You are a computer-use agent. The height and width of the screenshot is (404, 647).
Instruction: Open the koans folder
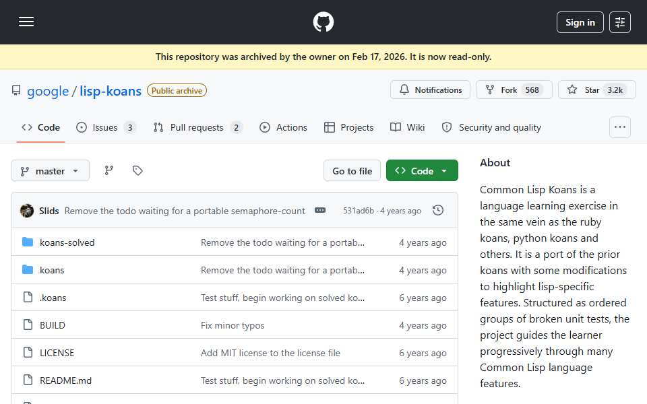[x=52, y=270]
